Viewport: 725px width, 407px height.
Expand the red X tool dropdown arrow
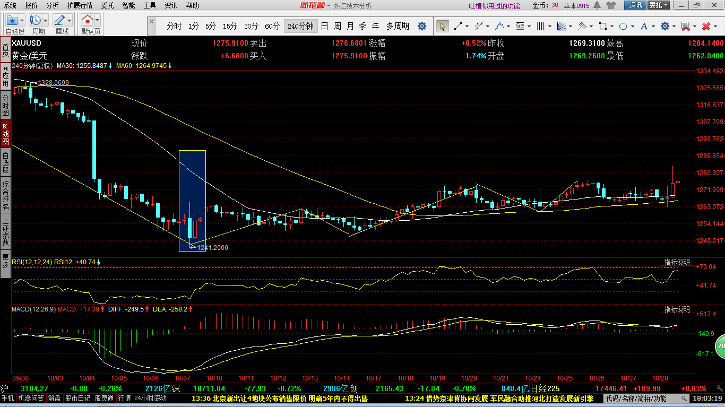pyautogui.click(x=715, y=26)
